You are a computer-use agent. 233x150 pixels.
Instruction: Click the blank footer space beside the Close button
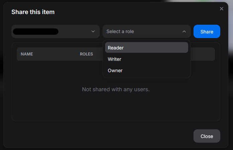tap(100, 136)
